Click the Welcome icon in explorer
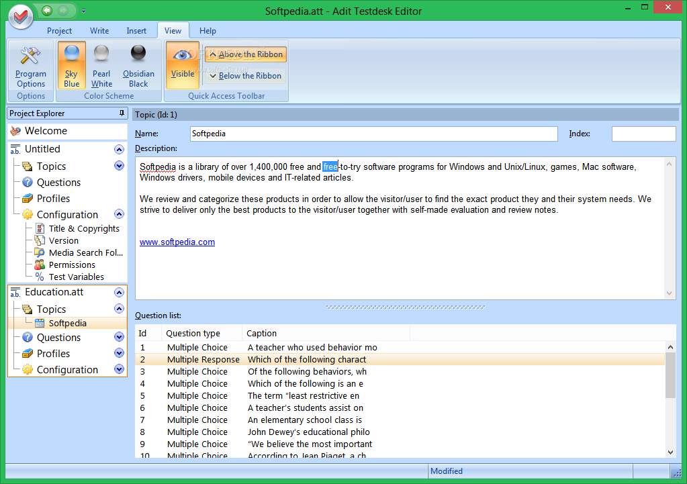The image size is (687, 484). pyautogui.click(x=15, y=130)
